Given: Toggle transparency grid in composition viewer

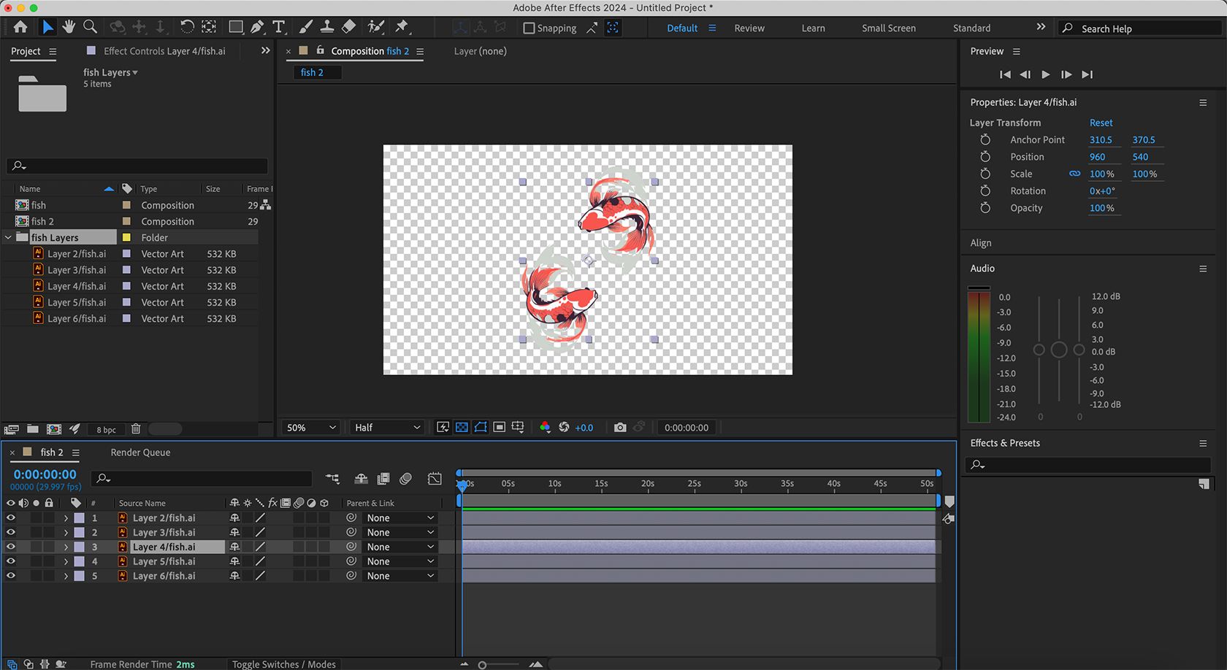Looking at the screenshot, I should (461, 427).
